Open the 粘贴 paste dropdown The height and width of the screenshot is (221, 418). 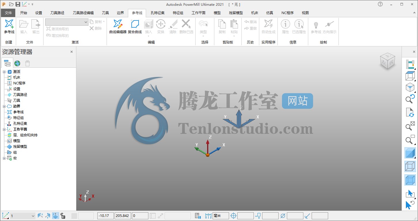(234, 36)
